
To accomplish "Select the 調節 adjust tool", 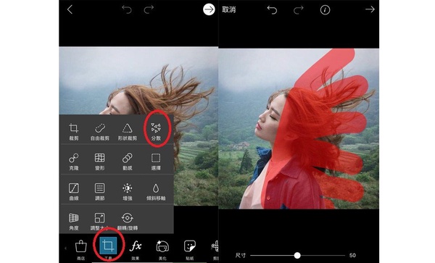I will point(100,191).
